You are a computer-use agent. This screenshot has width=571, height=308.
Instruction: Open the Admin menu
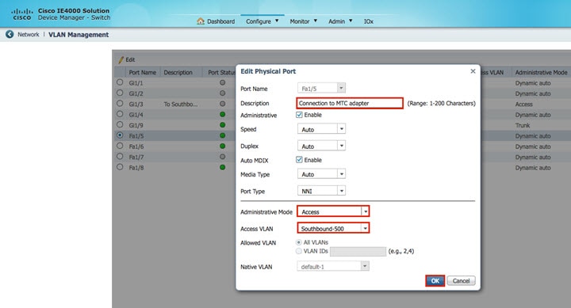point(340,21)
